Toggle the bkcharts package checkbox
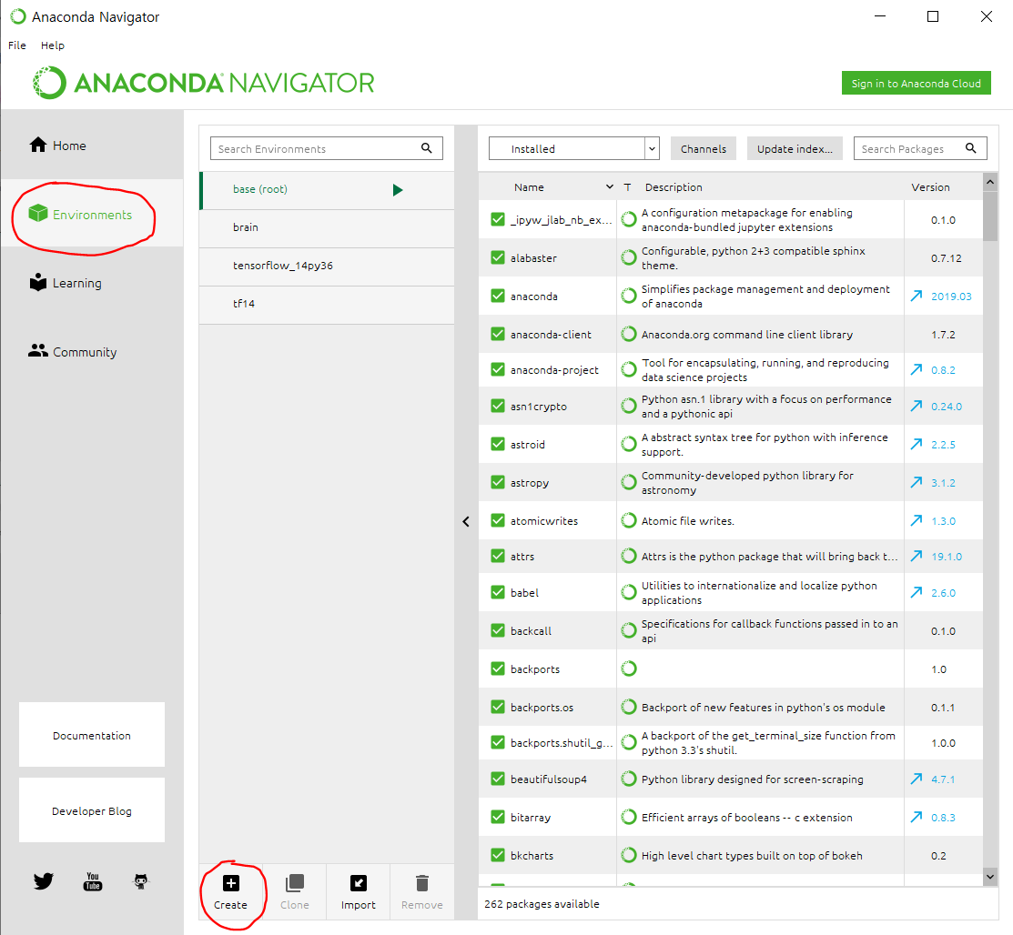Viewport: 1013px width, 935px height. coord(498,855)
